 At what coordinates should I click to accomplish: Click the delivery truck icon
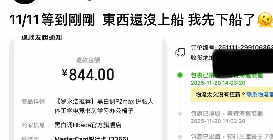(x=180, y=53)
